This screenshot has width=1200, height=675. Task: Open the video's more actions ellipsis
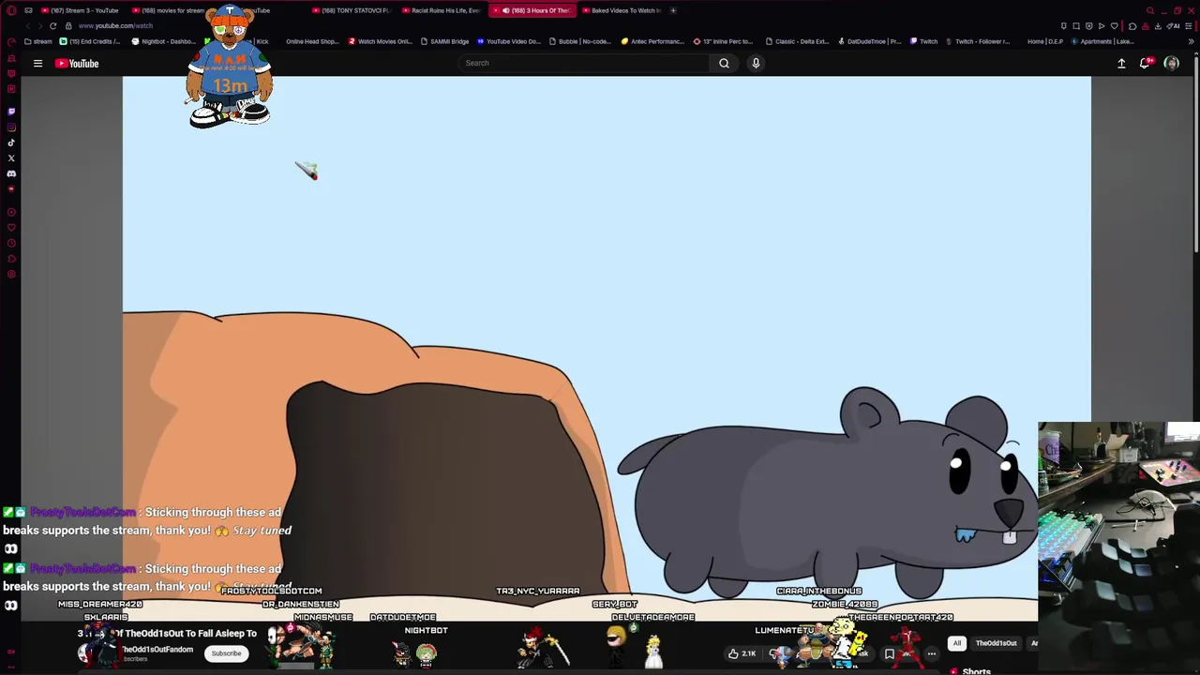tap(931, 653)
